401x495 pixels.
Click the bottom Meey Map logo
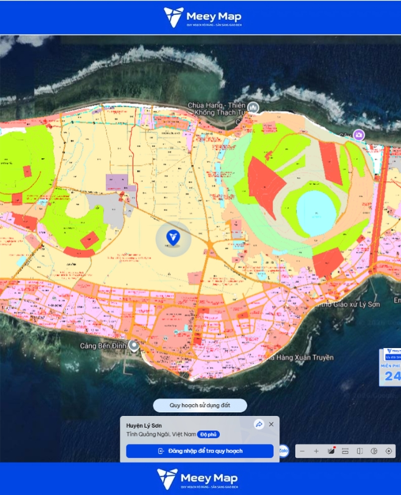197,479
